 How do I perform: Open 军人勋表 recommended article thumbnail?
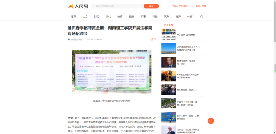[168, 35]
